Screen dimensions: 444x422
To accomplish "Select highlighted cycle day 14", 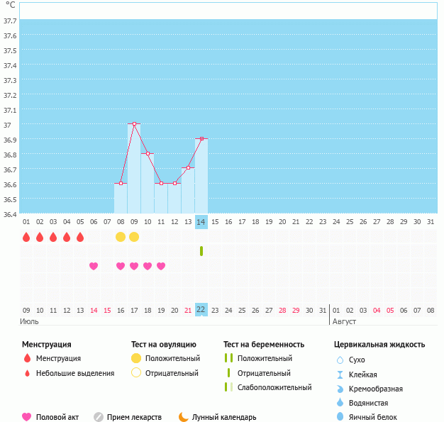I will point(201,222).
